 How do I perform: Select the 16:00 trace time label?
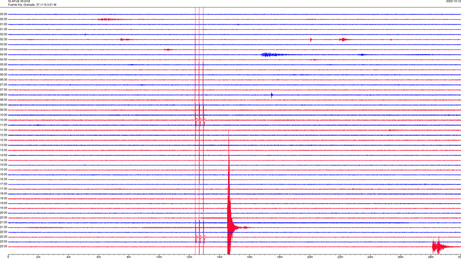(x=3, y=175)
